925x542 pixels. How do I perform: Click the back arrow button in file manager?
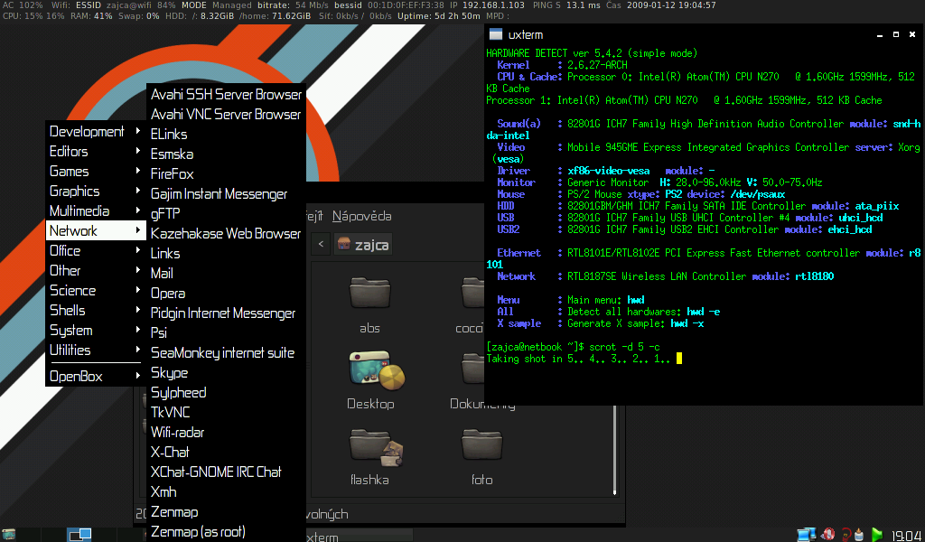[x=321, y=244]
